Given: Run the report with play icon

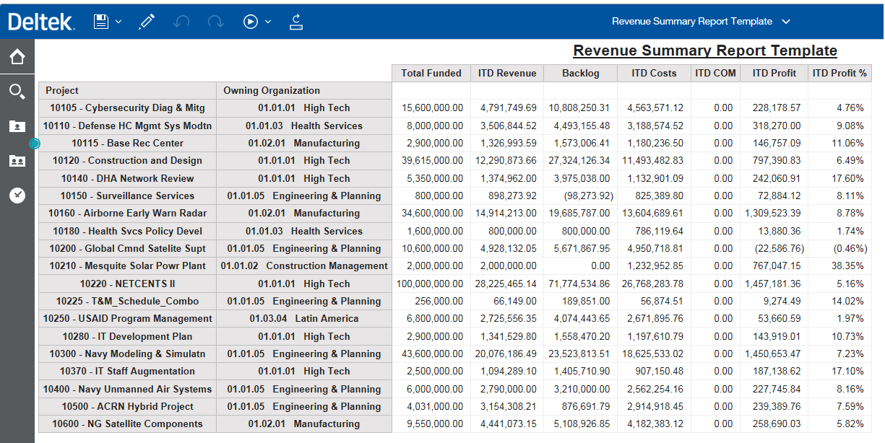Looking at the screenshot, I should point(251,22).
